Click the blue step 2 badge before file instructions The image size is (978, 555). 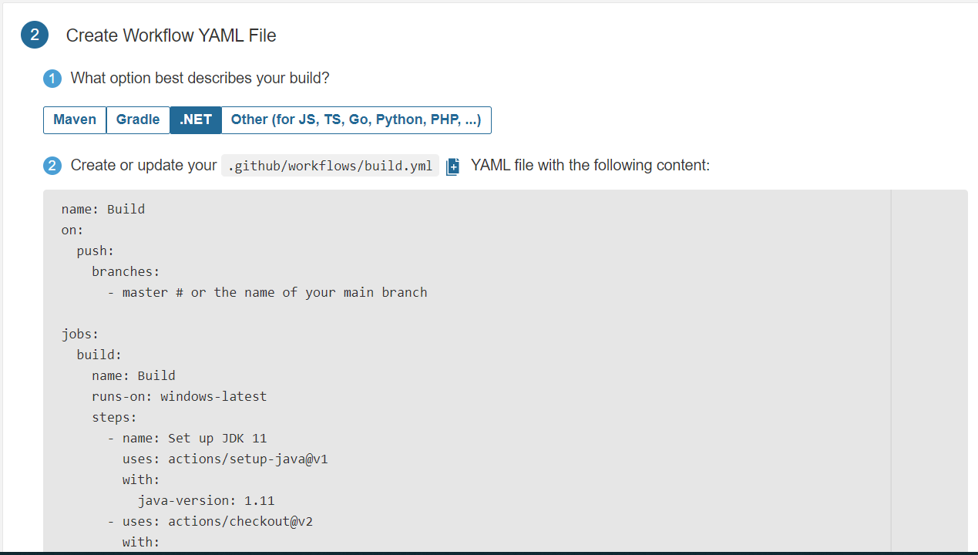coord(52,165)
